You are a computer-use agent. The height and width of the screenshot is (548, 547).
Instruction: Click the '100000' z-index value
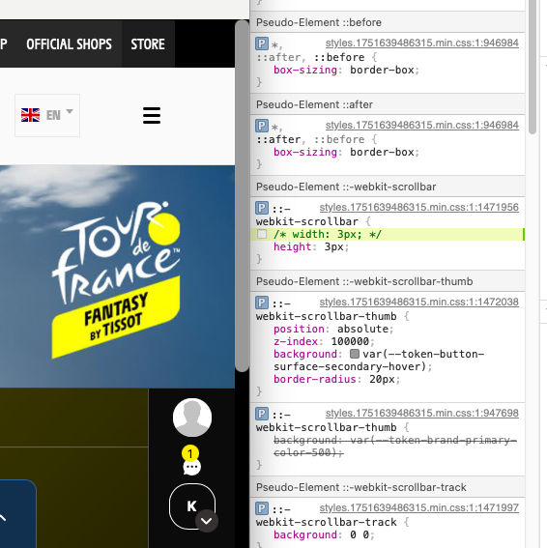pos(350,341)
